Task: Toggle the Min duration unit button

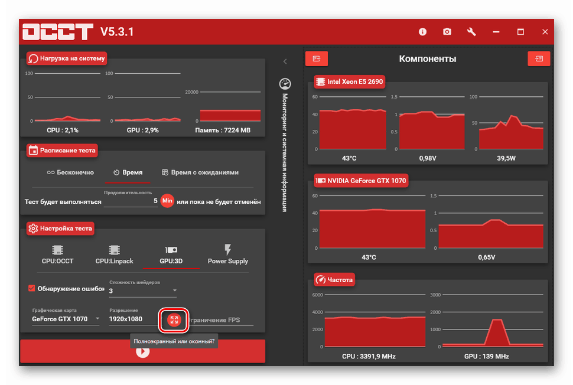Action: 167,201
